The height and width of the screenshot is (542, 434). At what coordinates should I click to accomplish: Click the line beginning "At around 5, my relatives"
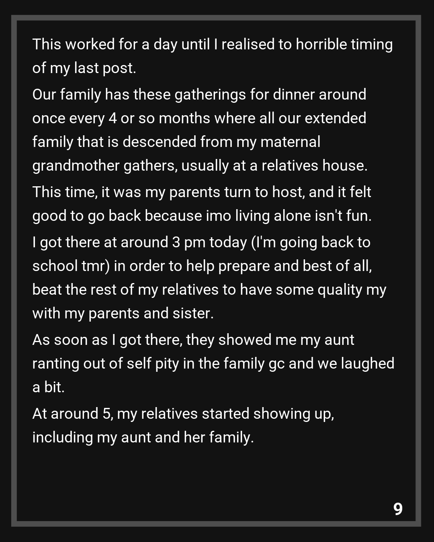point(183,414)
